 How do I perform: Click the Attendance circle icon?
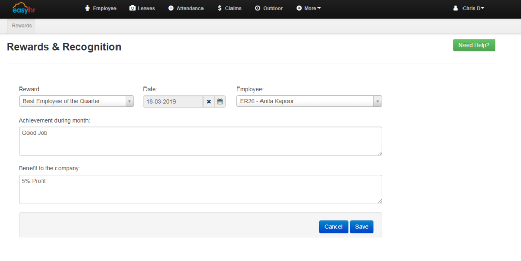pos(171,8)
